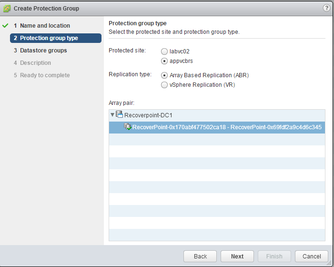Click the array pair icon with green check
The width and height of the screenshot is (334, 267).
[x=128, y=127]
